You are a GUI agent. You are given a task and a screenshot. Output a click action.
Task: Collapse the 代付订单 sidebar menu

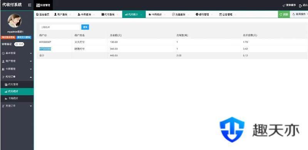(x=17, y=77)
